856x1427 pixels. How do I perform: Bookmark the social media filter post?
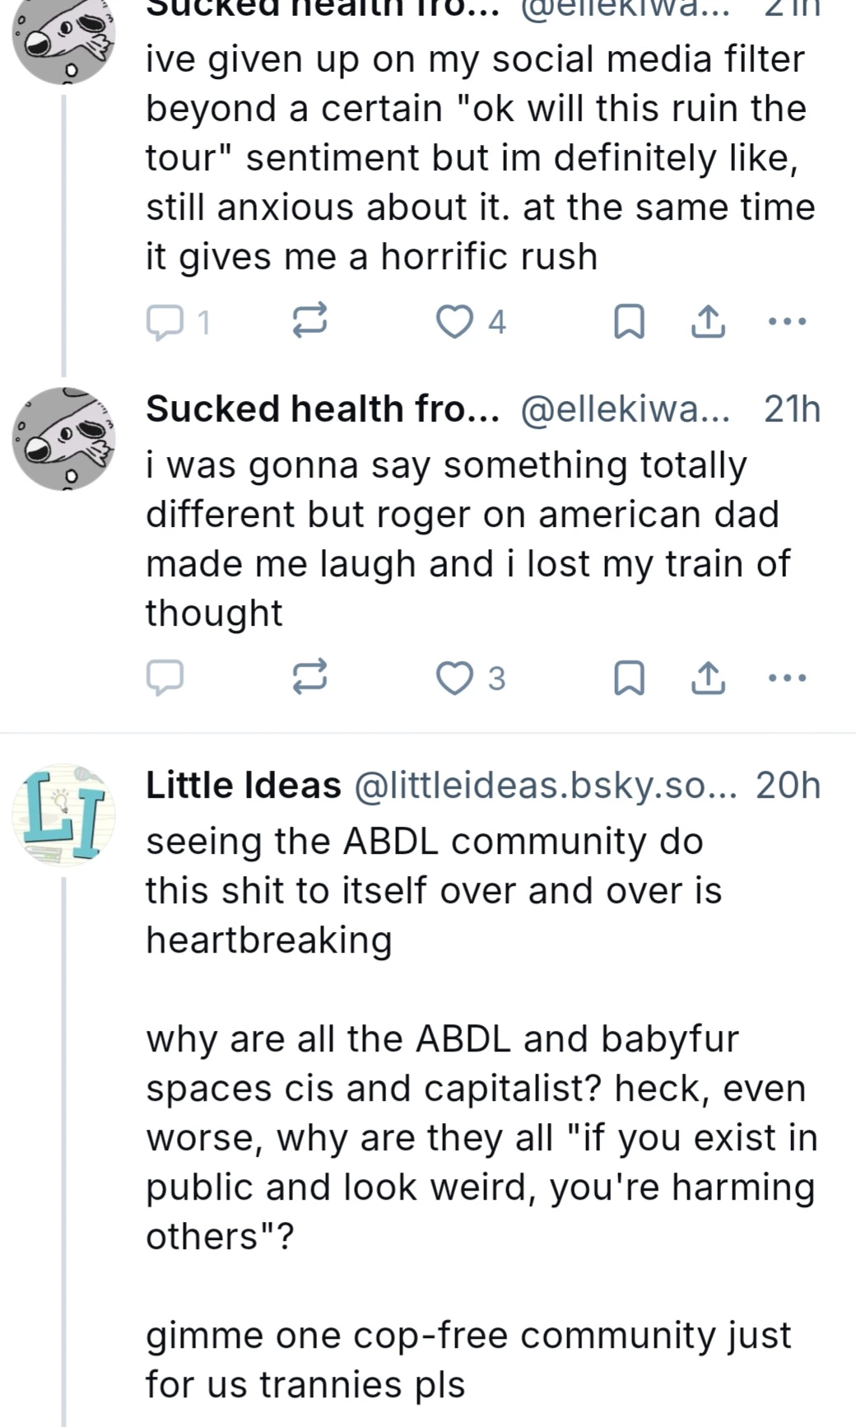point(629,322)
